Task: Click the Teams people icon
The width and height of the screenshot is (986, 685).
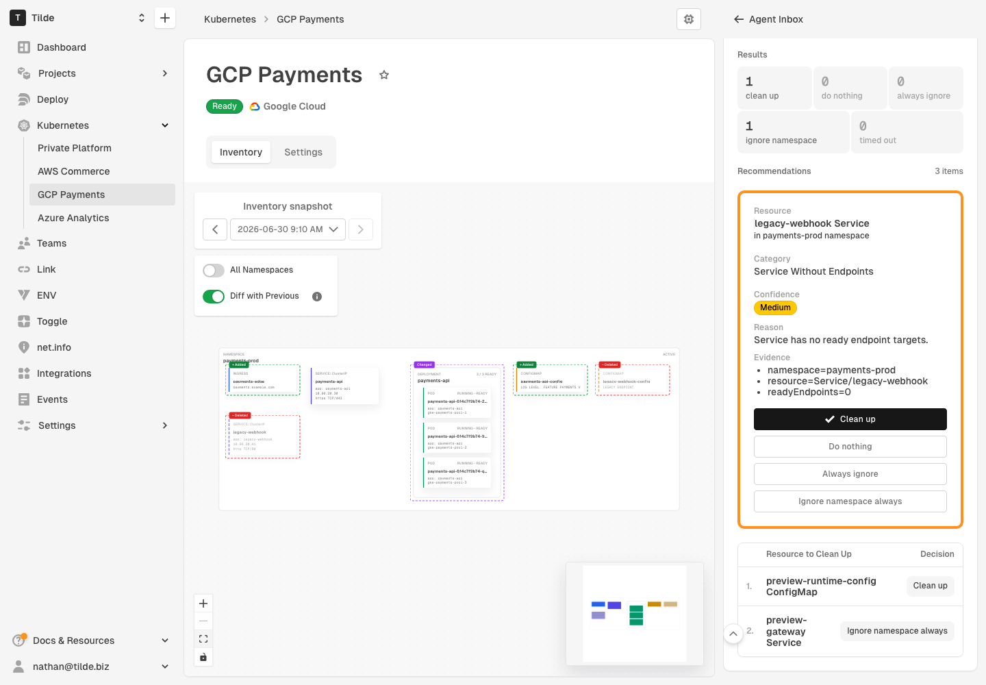Action: coord(24,243)
